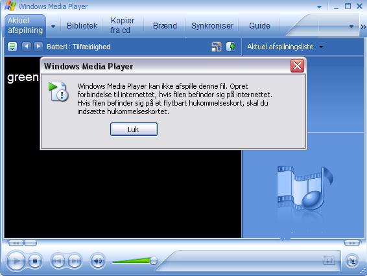This screenshot has width=367, height=276.
Task: Skip to next track button
Action: tap(75, 260)
